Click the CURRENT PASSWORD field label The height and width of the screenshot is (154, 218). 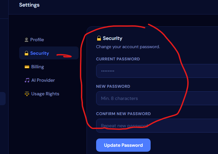(118, 59)
